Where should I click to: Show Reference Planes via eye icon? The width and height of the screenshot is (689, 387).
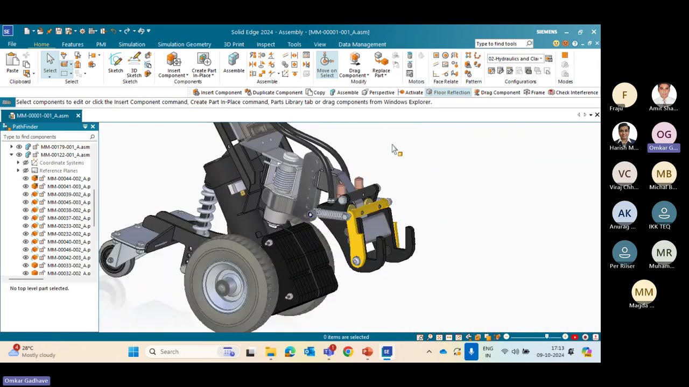tap(25, 170)
